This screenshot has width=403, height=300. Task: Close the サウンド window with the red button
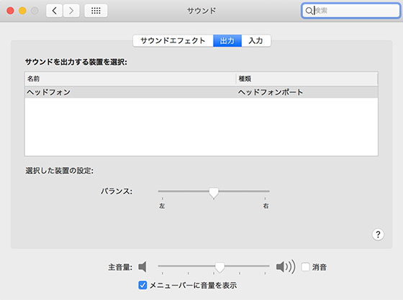tap(10, 11)
